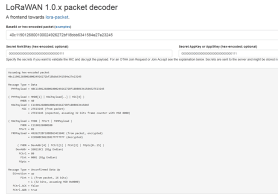Open the lora-packet hyperlink

[x=57, y=17]
